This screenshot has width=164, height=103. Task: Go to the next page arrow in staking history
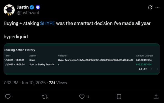coord(158,69)
